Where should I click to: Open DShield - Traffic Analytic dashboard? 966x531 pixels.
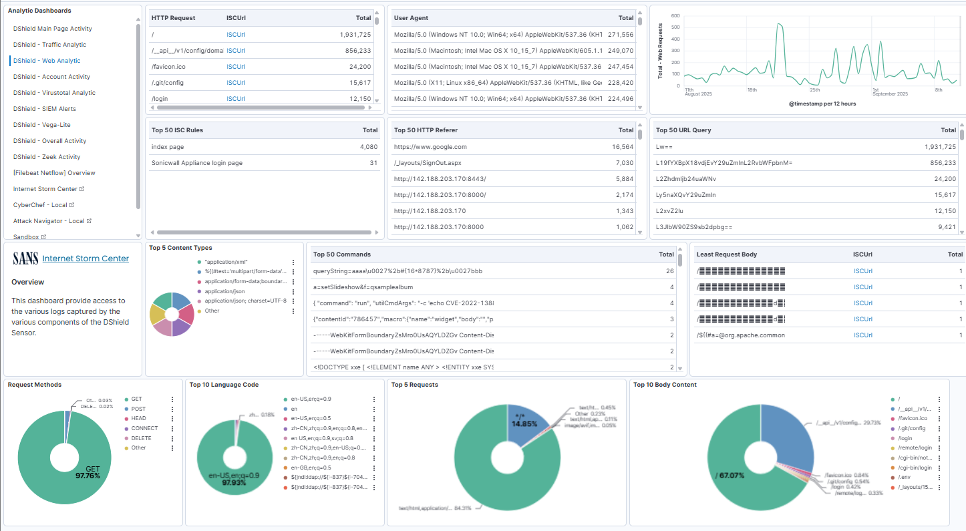[x=49, y=45]
